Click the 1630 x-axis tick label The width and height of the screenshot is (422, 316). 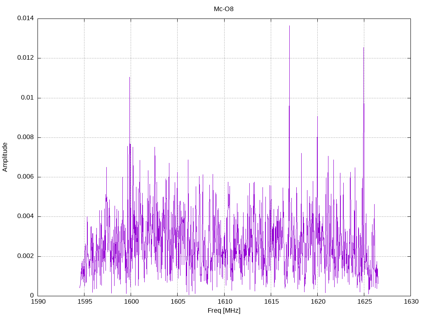tap(411, 302)
